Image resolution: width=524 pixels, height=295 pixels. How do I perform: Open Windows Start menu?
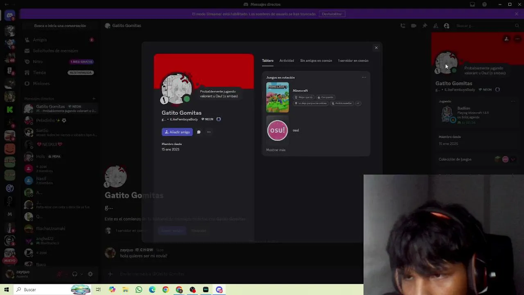pyautogui.click(x=7, y=290)
